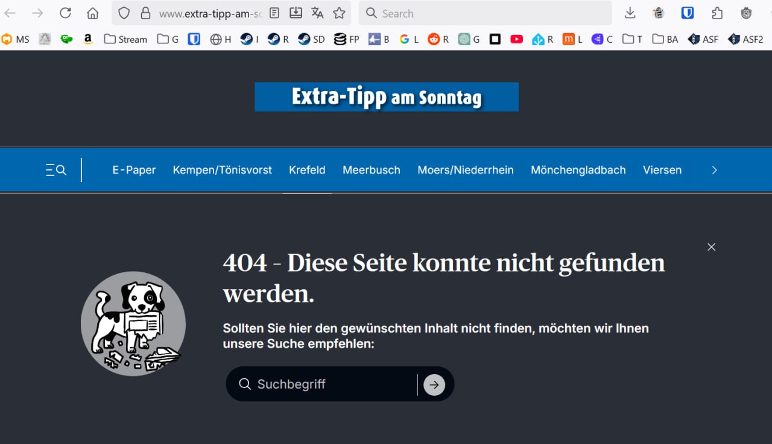The width and height of the screenshot is (772, 444).
Task: Open the Bitwarden extension in the toolbar
Action: click(688, 13)
